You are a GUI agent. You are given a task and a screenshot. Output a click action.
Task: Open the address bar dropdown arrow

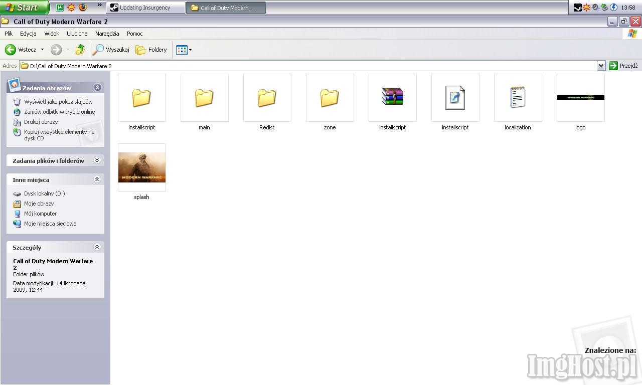601,66
